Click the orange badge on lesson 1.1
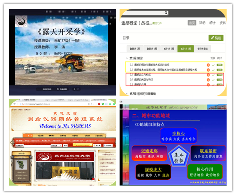The height and width of the screenshot is (195, 236). pos(208,65)
